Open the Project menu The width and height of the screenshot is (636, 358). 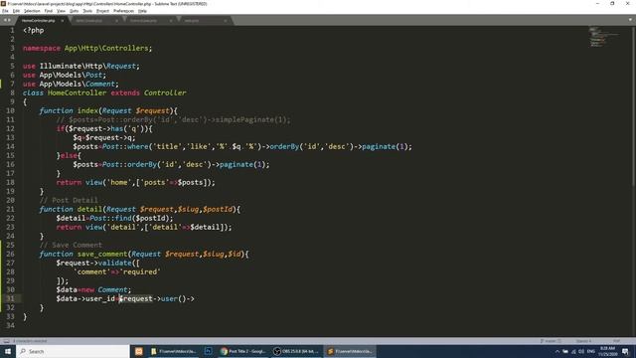pyautogui.click(x=102, y=11)
